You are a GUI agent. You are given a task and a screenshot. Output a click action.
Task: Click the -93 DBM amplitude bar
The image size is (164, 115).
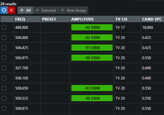pyautogui.click(x=92, y=88)
